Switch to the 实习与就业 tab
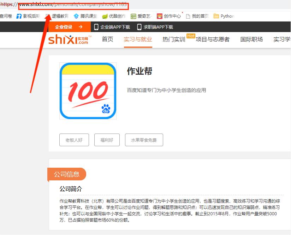 pos(138,39)
